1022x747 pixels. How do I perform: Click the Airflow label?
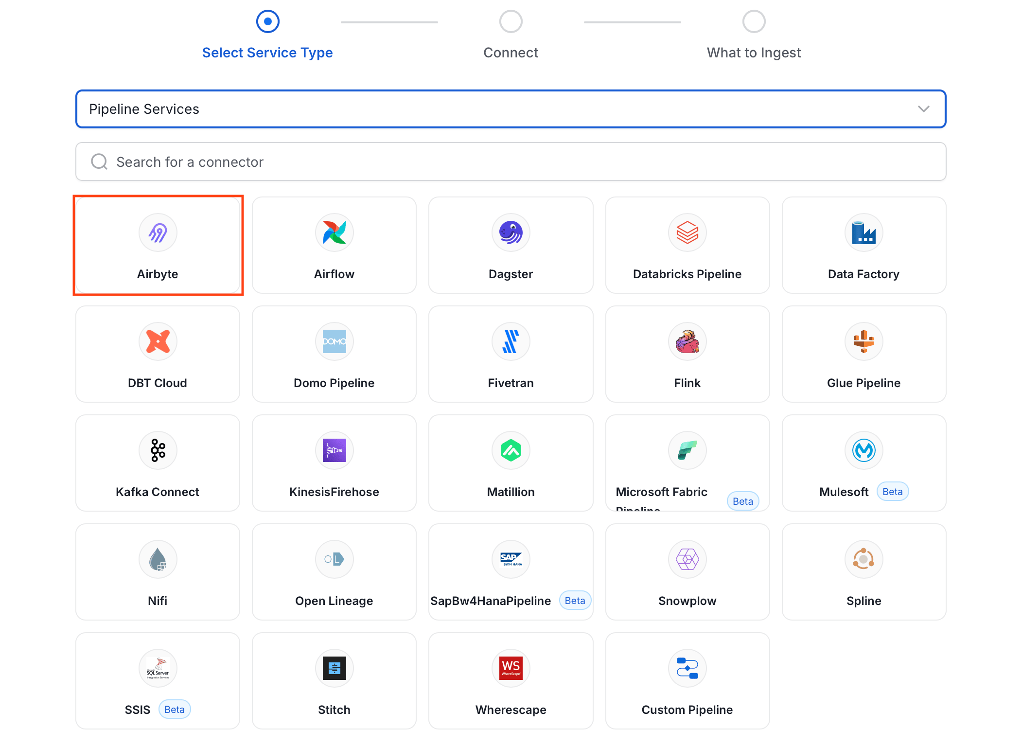click(x=334, y=274)
